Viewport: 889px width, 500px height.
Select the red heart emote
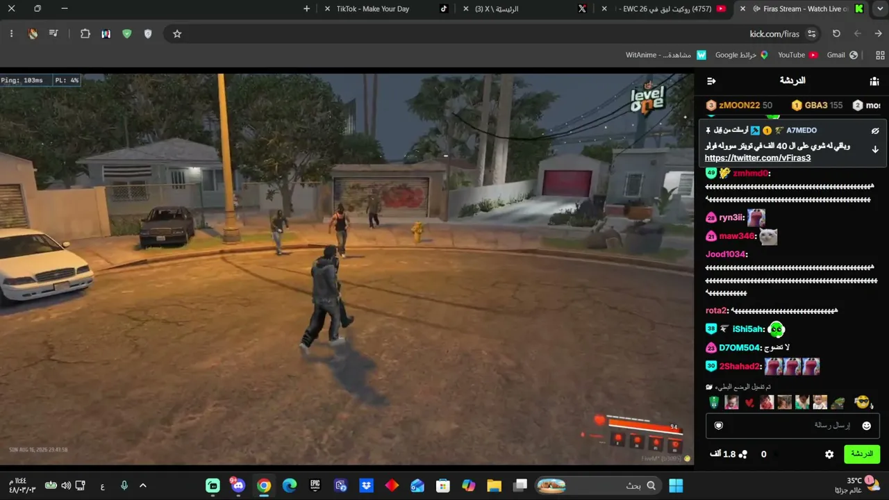point(749,403)
